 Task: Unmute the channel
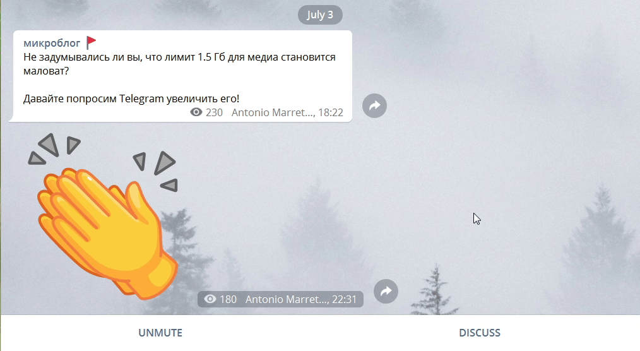(x=160, y=333)
